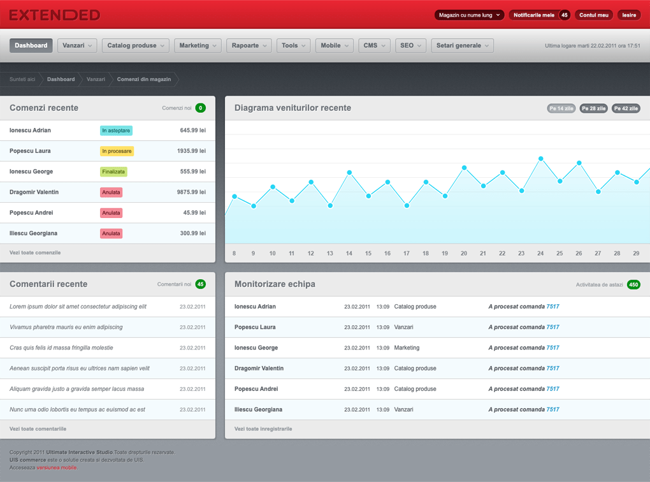This screenshot has height=482, width=650.
Task: Click the green Comenzi noi badge
Action: (200, 108)
